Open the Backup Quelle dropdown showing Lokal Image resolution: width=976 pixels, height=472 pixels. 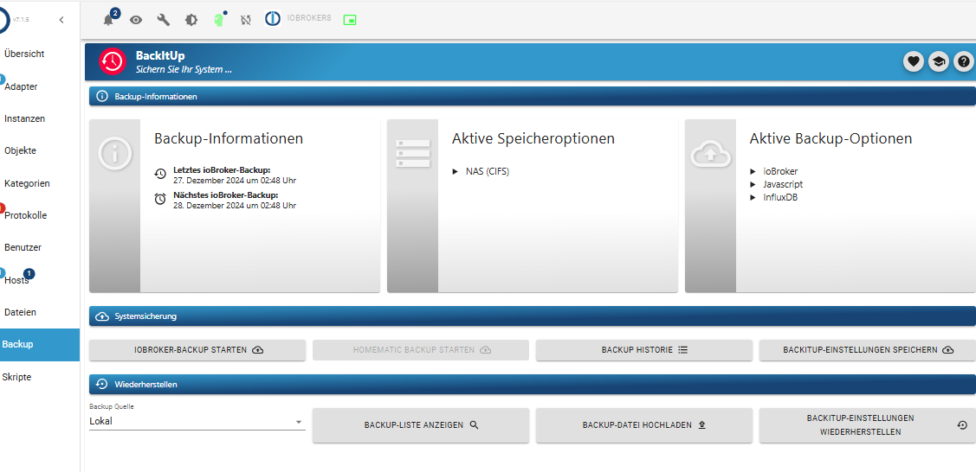tap(197, 422)
